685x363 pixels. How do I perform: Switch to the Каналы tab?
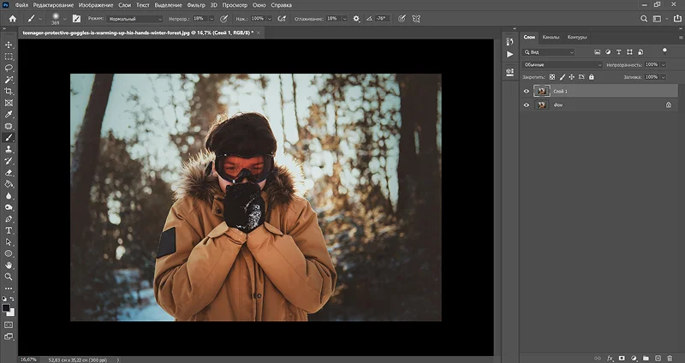[x=551, y=37]
